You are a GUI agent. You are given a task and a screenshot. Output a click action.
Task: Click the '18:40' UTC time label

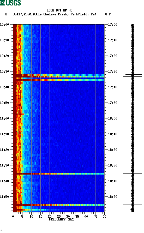112,181
